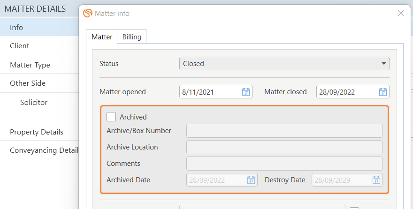
Task: Go to Other Side section
Action: 28,83
